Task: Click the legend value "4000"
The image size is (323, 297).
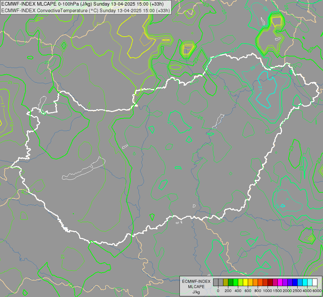Action: 307,291
